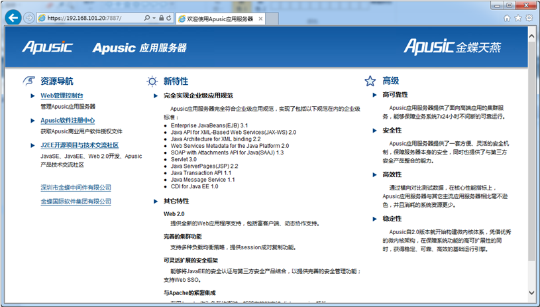Click the arrow beside 高可靠性
The height and width of the screenshot is (307, 540).
pos(375,95)
